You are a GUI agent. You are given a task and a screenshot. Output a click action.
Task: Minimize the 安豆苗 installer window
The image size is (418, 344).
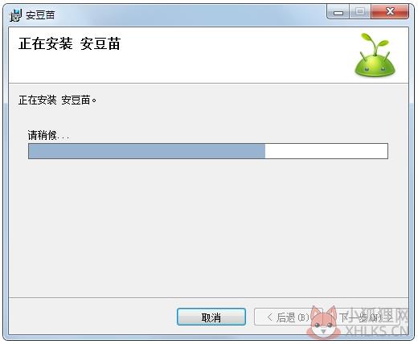[x=338, y=12]
